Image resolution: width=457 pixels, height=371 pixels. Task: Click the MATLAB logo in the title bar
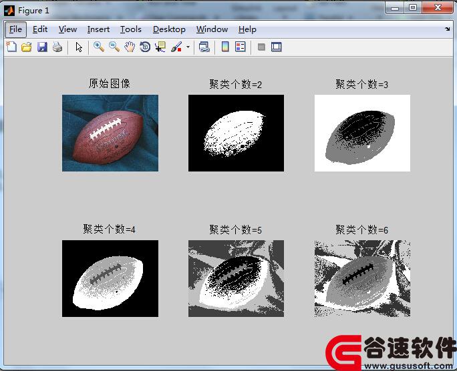pos(9,11)
